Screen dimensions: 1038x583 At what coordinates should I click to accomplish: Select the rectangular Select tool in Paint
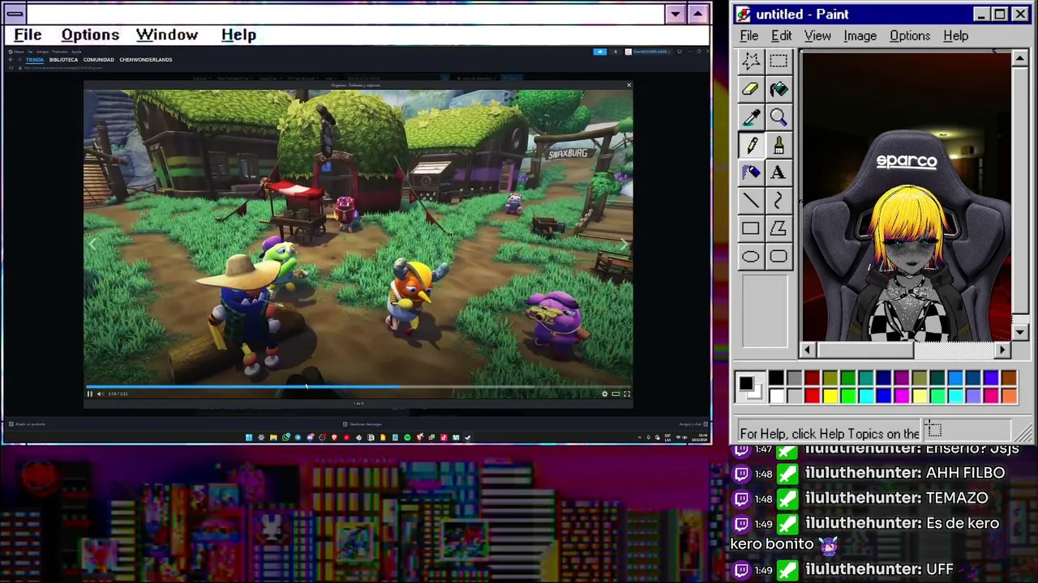[778, 61]
